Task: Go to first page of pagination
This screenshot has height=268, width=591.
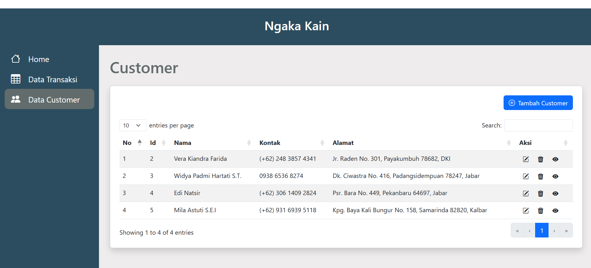Action: 517,231
